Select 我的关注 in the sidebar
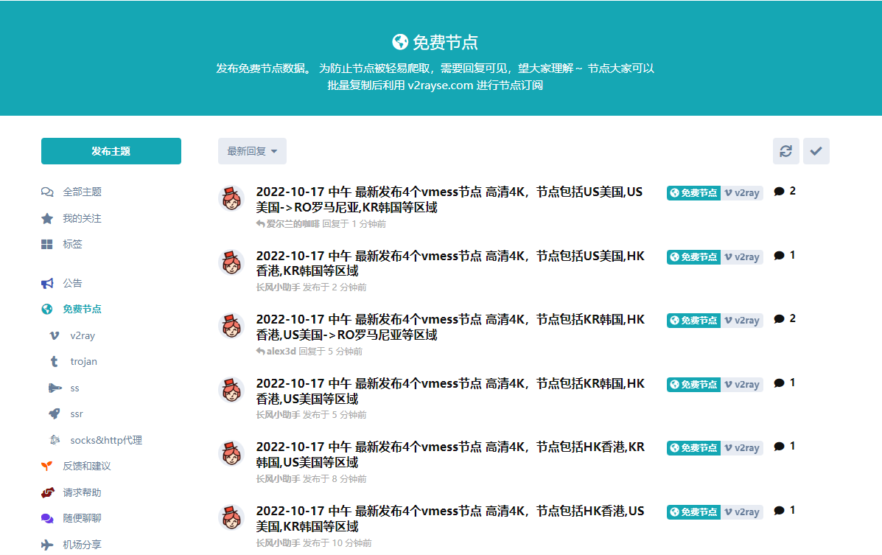Screen dimensions: 882x555 tap(82, 218)
